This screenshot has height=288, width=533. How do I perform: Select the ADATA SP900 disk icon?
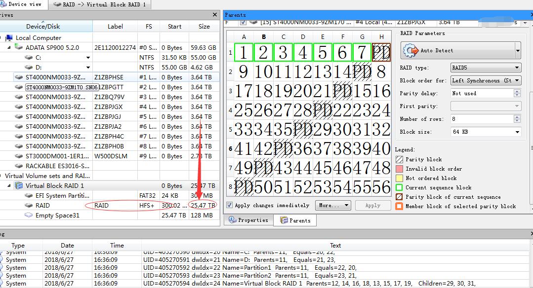[19, 48]
